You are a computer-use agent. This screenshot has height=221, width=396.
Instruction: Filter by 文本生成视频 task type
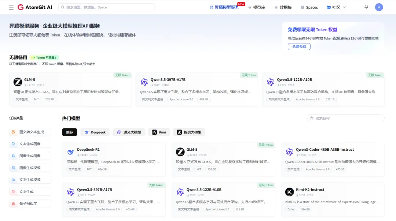[x=30, y=180]
